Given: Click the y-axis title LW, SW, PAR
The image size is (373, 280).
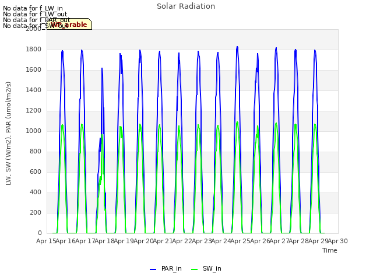Looking at the screenshot, I should point(8,134).
